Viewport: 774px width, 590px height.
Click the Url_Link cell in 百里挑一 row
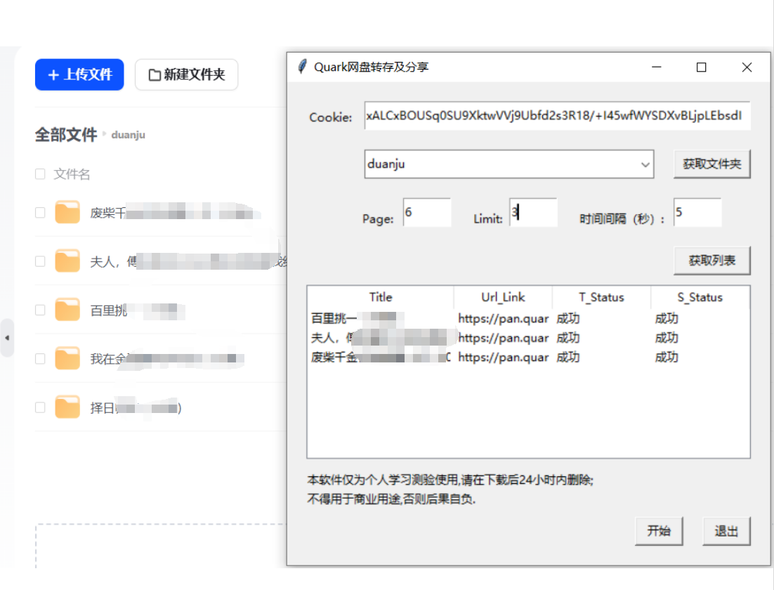pos(503,318)
